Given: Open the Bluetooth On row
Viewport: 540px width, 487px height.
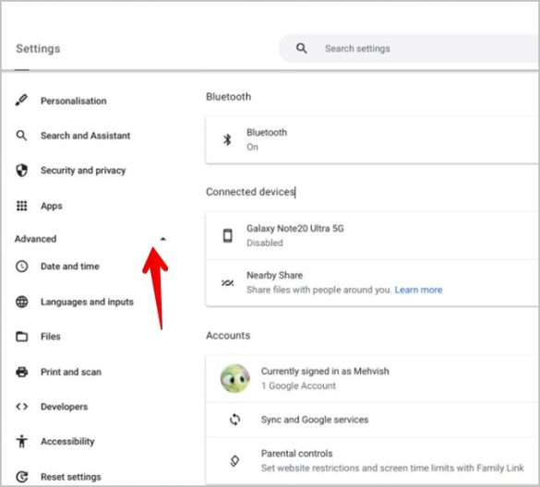Looking at the screenshot, I should 372,139.
